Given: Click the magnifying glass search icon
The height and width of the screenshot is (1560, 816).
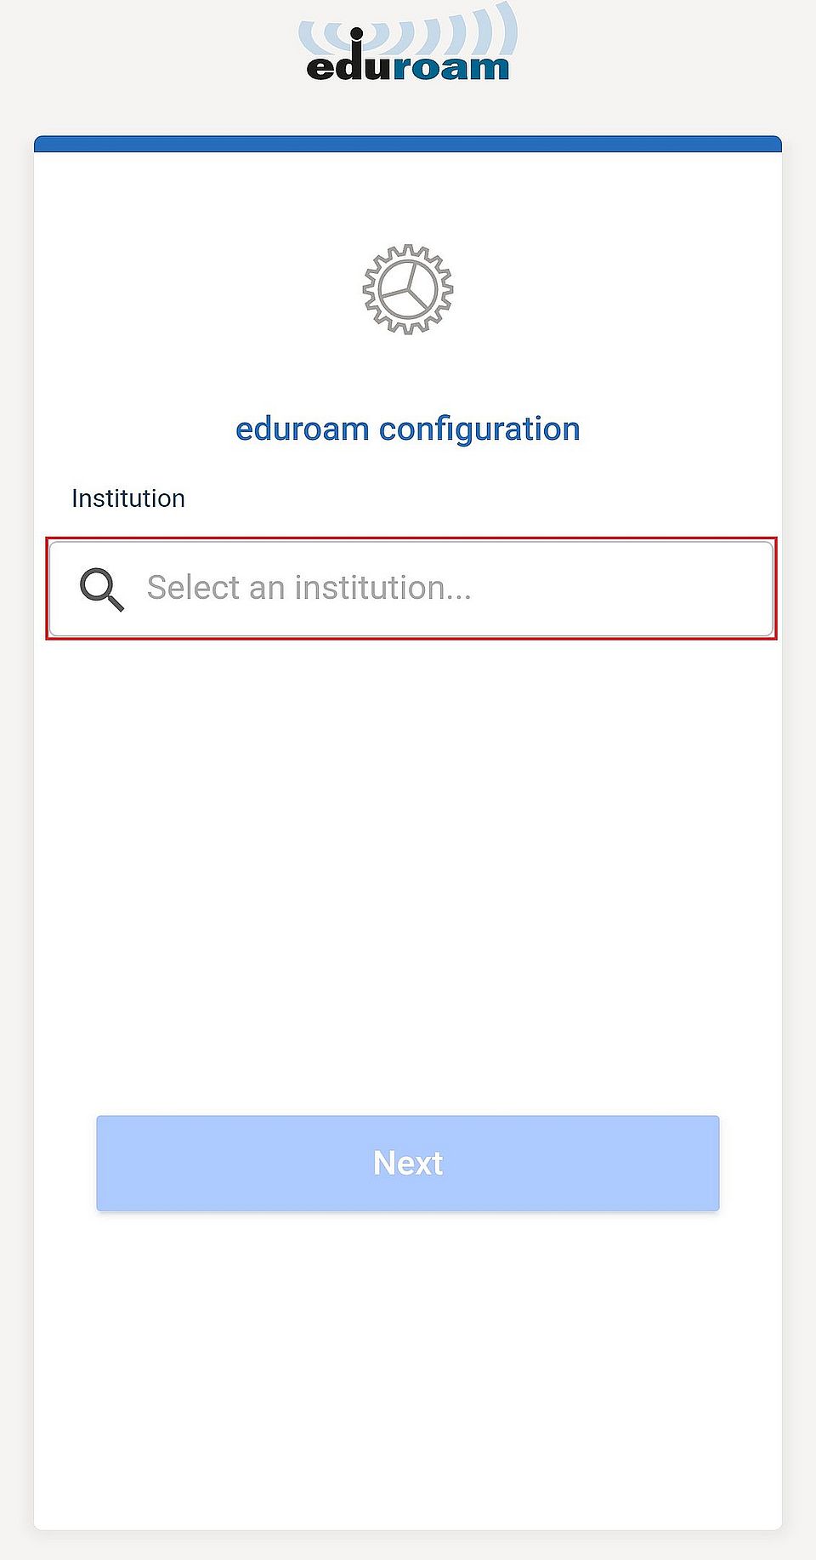Looking at the screenshot, I should [101, 589].
